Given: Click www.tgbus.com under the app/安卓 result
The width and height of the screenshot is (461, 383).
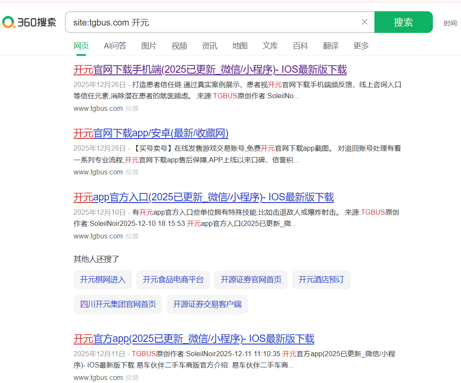Looking at the screenshot, I should click(x=98, y=172).
